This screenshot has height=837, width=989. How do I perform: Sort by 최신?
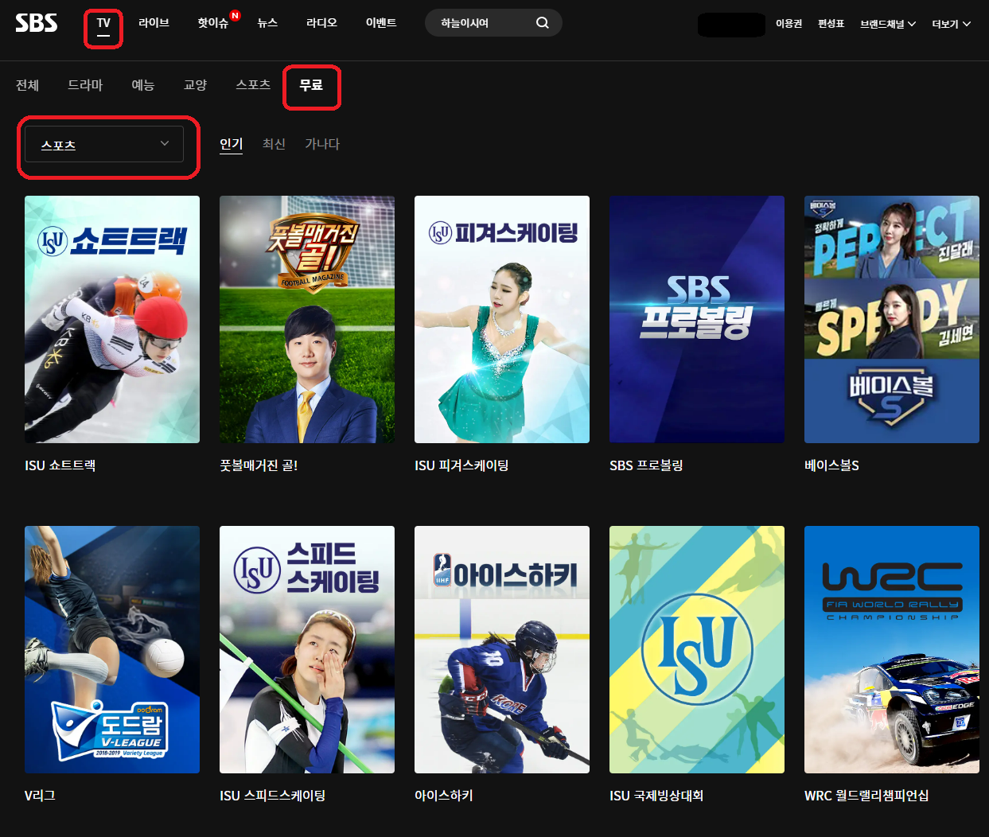[274, 144]
